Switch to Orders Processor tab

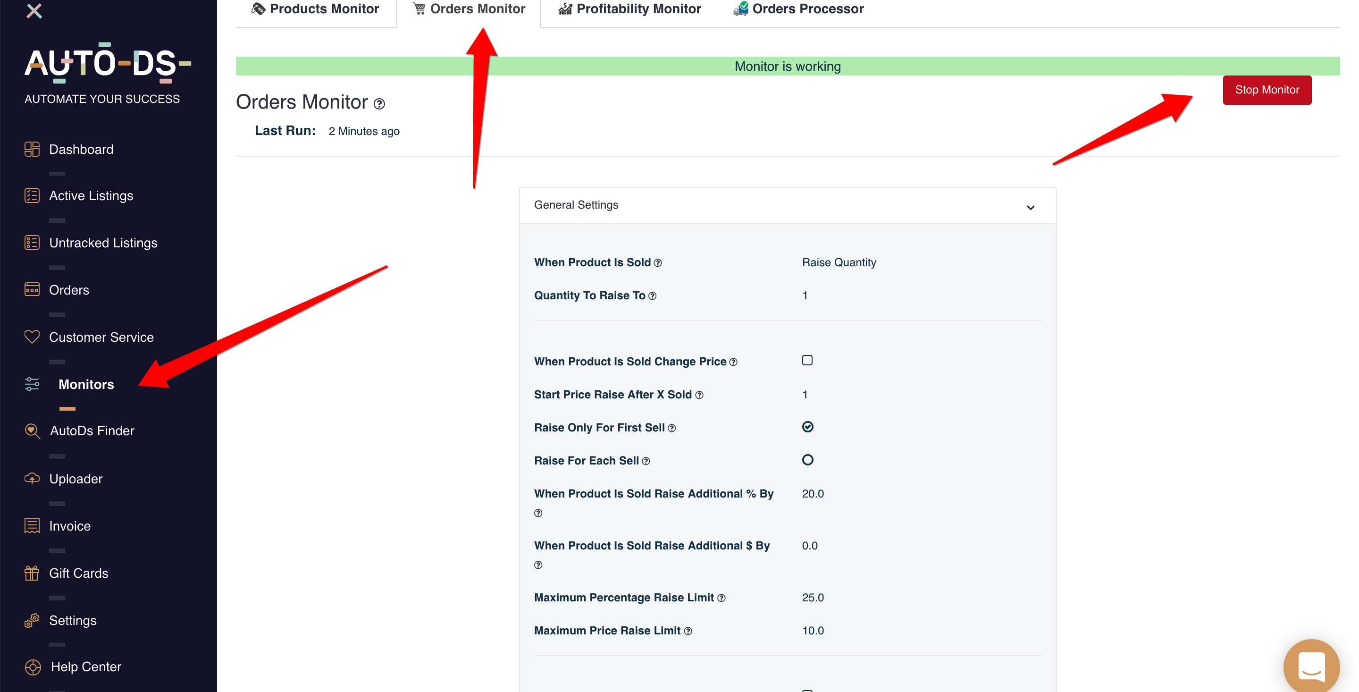click(798, 9)
